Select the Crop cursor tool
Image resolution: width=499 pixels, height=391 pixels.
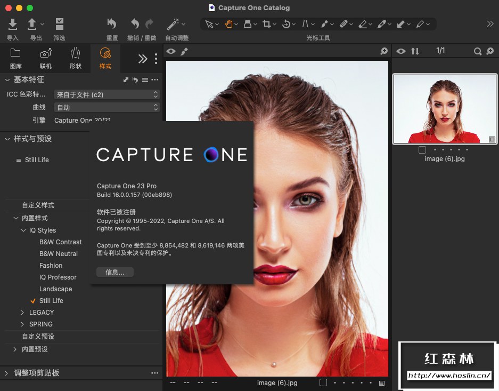[x=267, y=24]
